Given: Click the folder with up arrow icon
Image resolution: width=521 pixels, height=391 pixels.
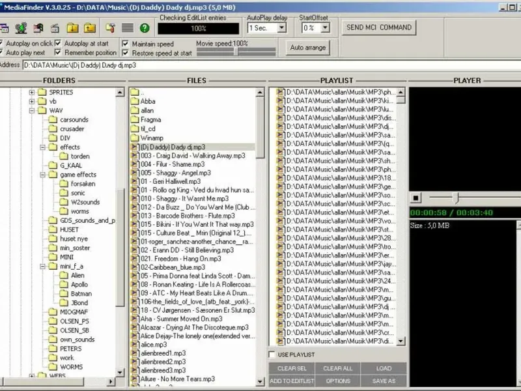Looking at the screenshot, I should pos(90,28).
